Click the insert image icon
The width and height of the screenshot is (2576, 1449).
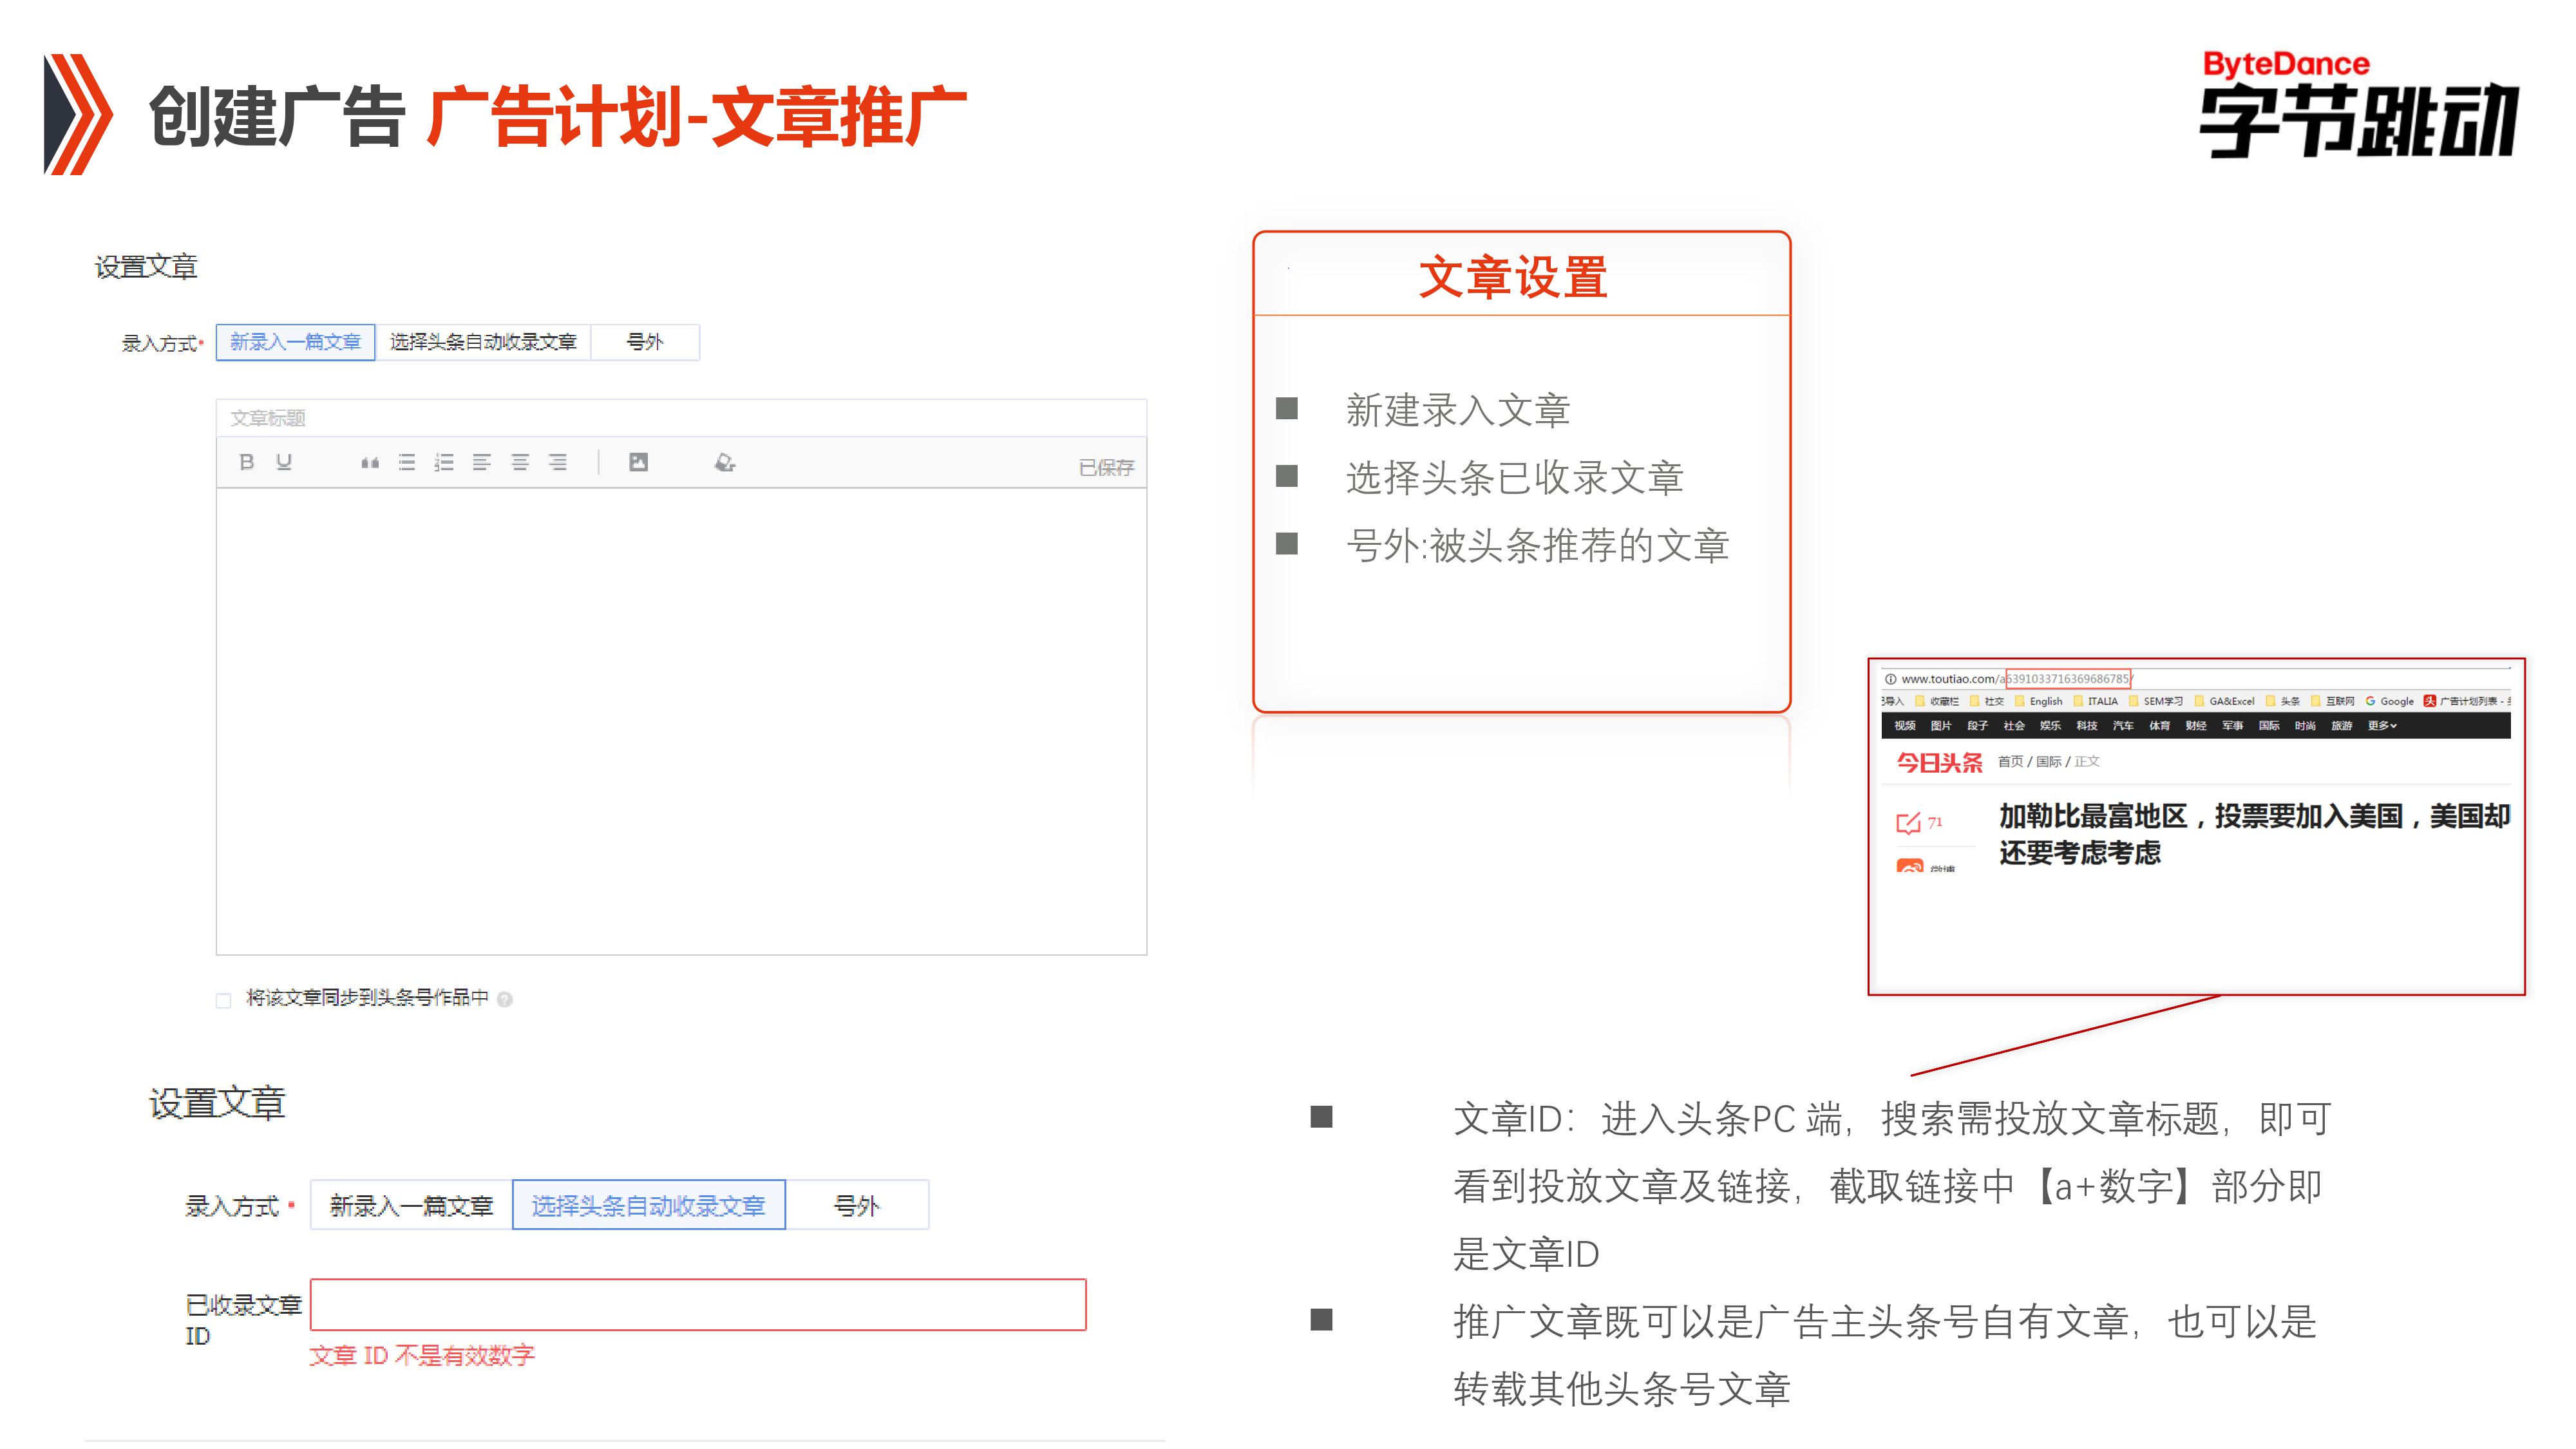pyautogui.click(x=638, y=462)
